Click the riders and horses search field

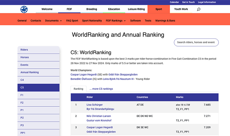tap(196, 42)
